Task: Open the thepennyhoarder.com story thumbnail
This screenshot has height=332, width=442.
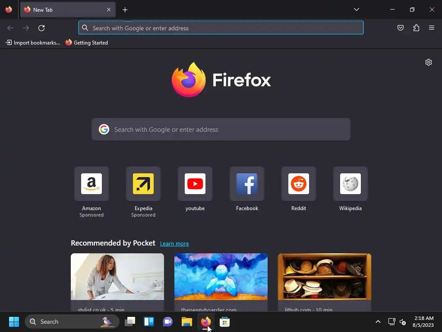Action: pyautogui.click(x=221, y=277)
